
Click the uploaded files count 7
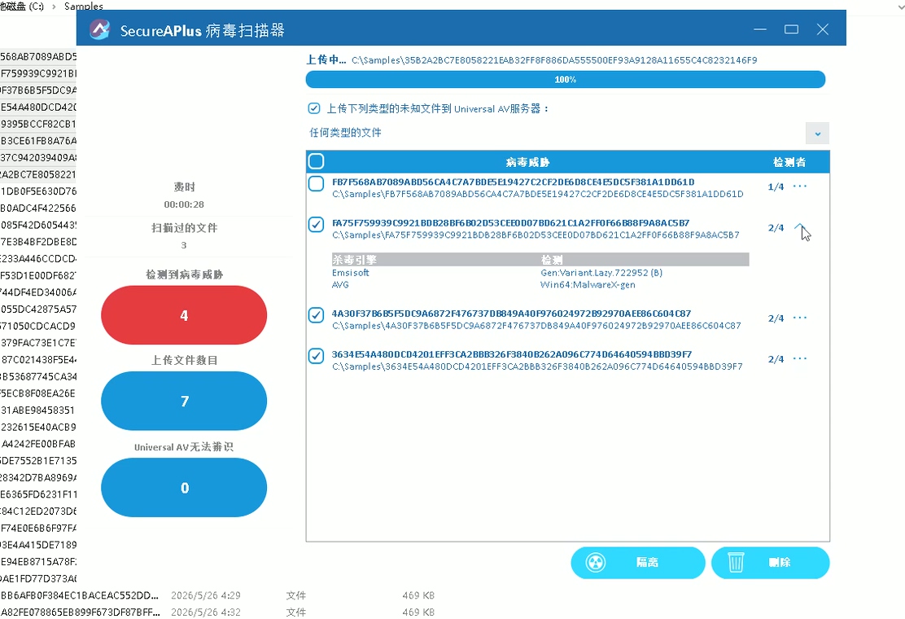pos(184,401)
